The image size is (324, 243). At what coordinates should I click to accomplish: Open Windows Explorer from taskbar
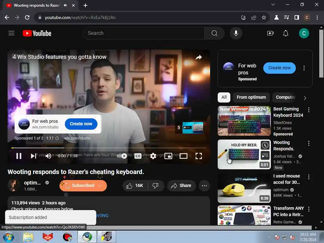click(x=28, y=237)
